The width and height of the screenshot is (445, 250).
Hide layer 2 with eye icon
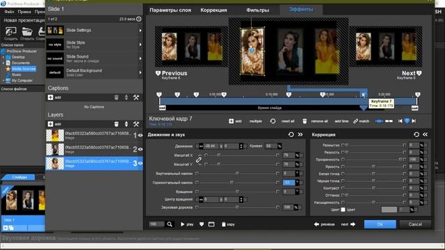coord(140,149)
